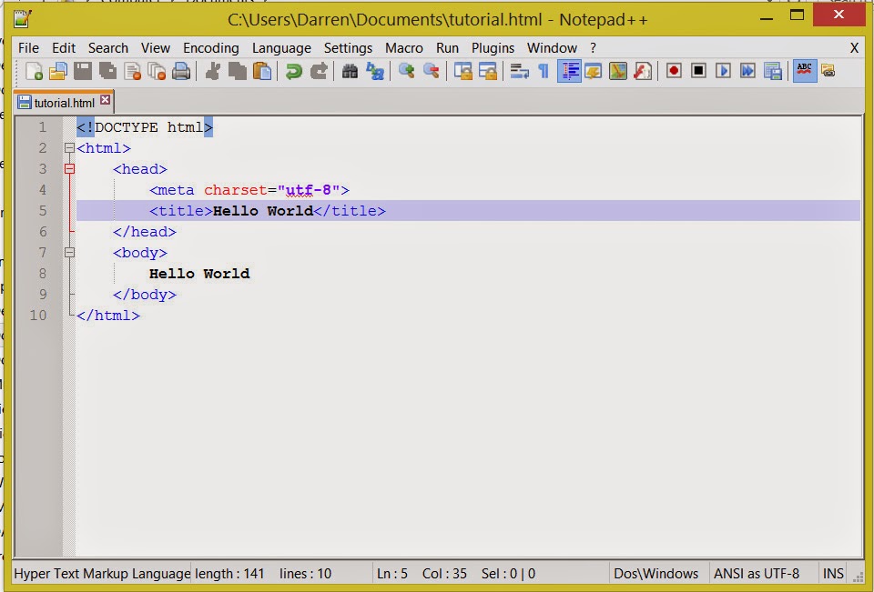
Task: Open the Plugins menu
Action: [x=493, y=48]
